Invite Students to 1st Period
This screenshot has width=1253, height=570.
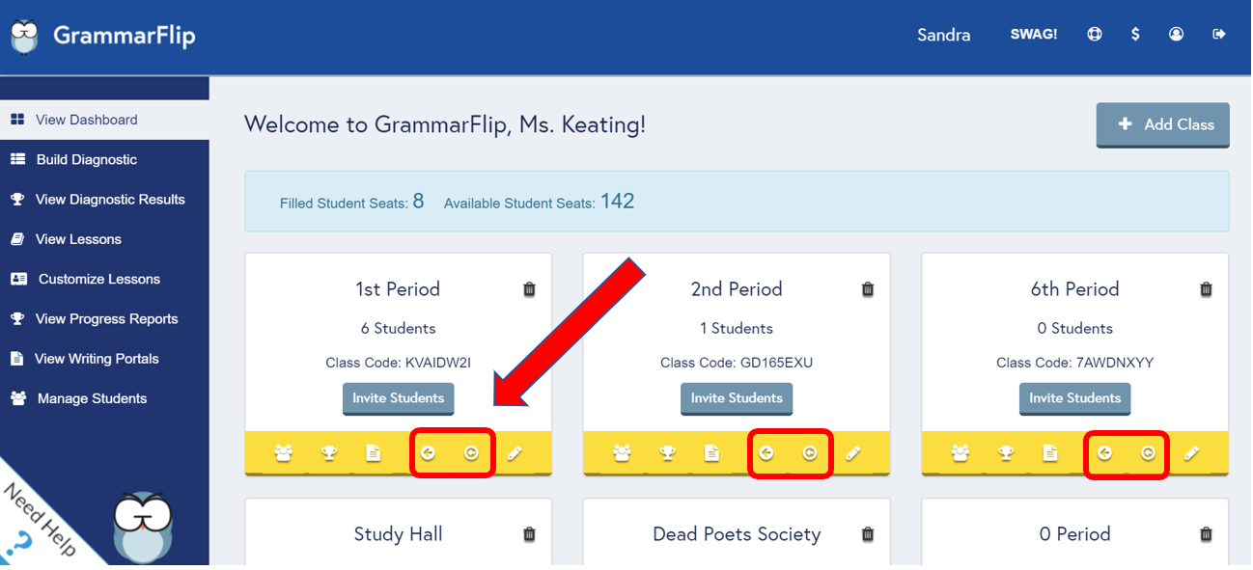coord(398,398)
